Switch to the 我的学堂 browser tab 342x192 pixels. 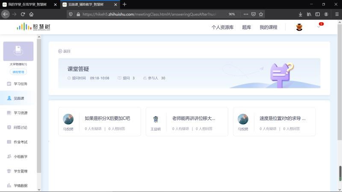(x=28, y=4)
